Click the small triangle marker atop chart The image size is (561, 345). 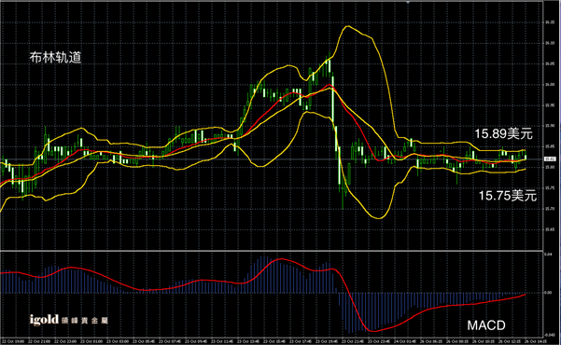(408, 2)
